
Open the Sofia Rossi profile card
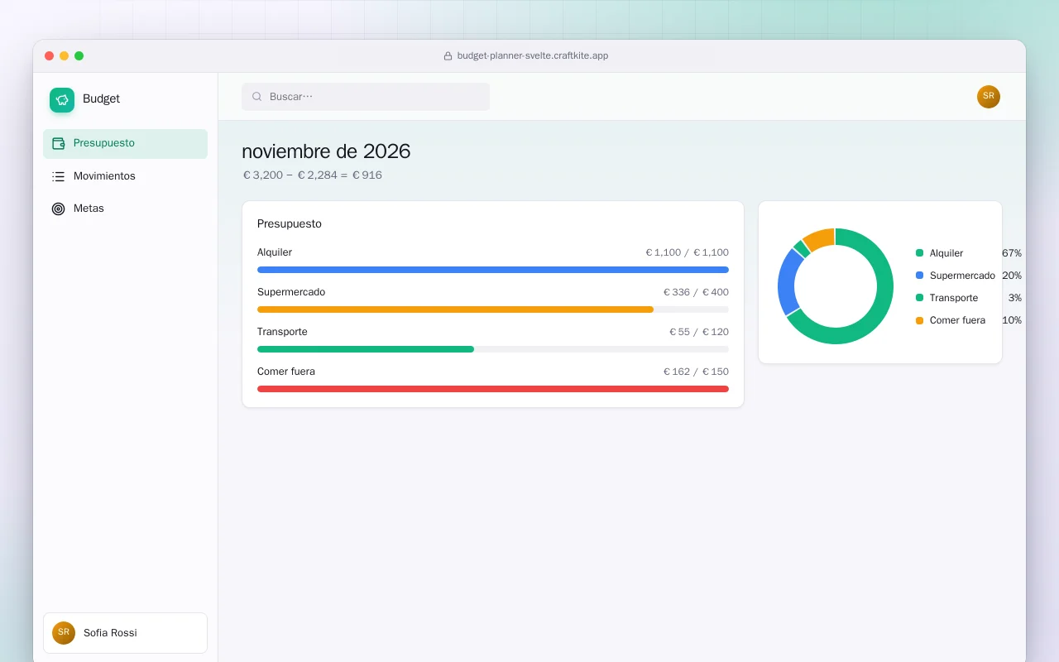coord(125,633)
